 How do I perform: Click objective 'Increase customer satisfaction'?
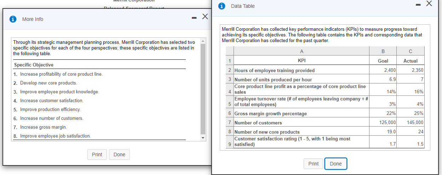[x=52, y=101]
